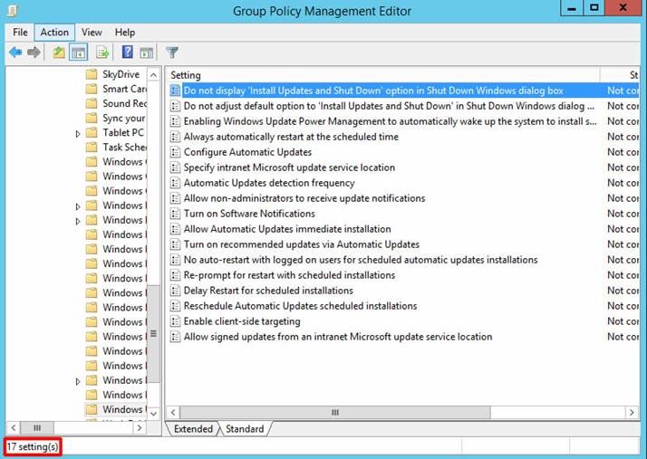Click the tree pane scroll down arrow
This screenshot has height=459, width=647.
(153, 413)
